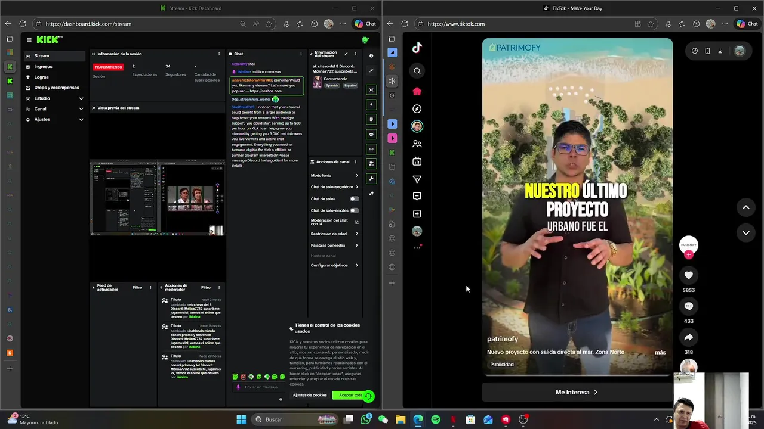Click the TikTok logo icon

[x=417, y=48]
